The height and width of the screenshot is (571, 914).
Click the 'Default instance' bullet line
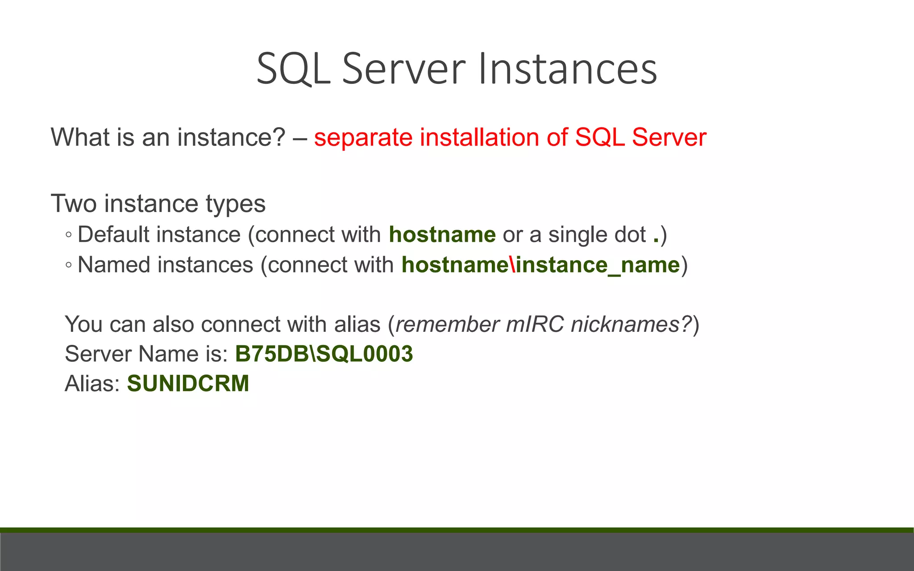click(366, 235)
